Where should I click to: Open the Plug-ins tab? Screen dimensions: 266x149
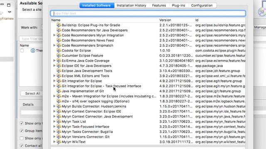pos(178,5)
